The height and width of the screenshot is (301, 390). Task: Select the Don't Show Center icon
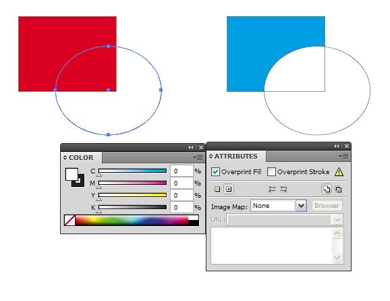point(217,189)
